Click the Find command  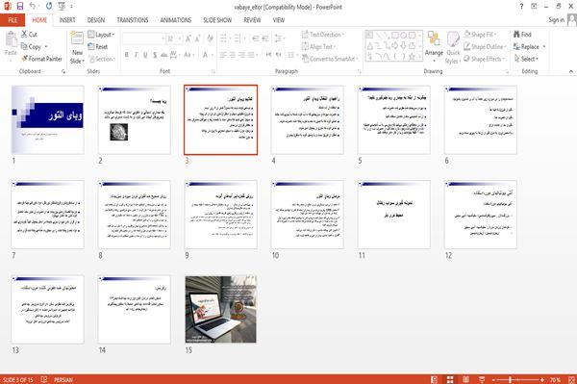click(x=522, y=35)
